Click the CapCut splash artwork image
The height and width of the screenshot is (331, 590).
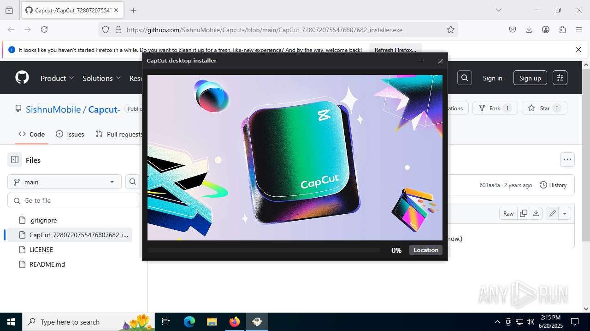coord(295,158)
